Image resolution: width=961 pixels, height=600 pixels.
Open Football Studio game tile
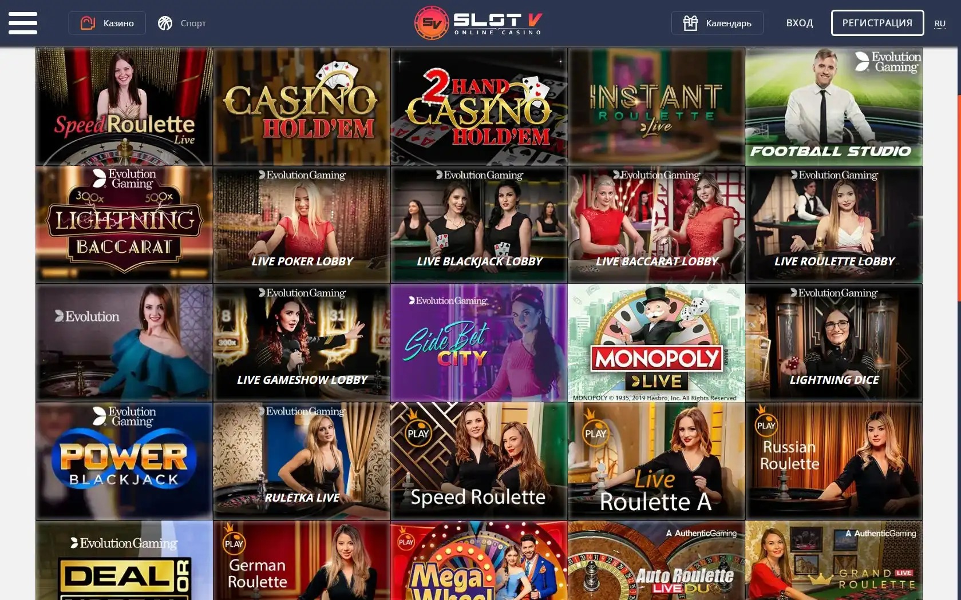click(834, 107)
